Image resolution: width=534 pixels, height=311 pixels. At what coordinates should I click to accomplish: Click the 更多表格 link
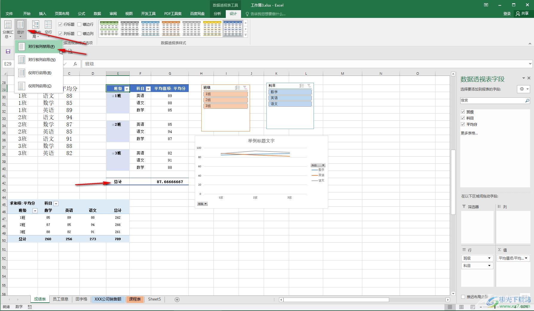[469, 133]
